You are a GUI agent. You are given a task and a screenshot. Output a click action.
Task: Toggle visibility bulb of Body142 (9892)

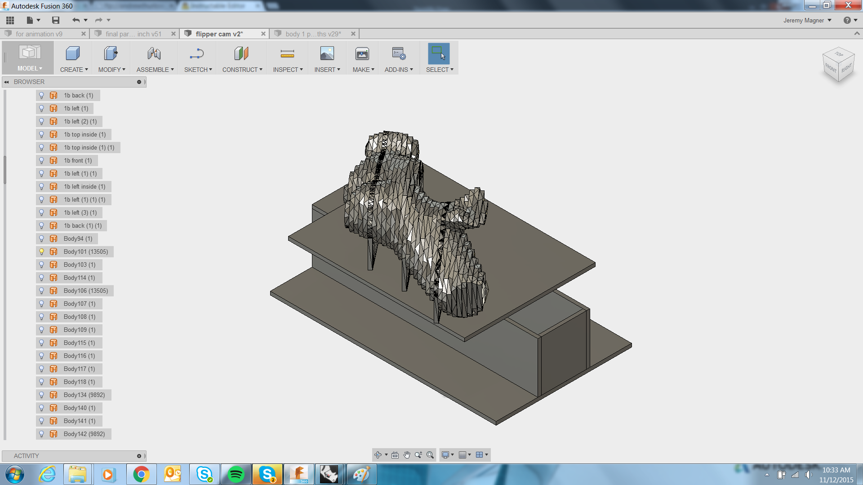41,434
